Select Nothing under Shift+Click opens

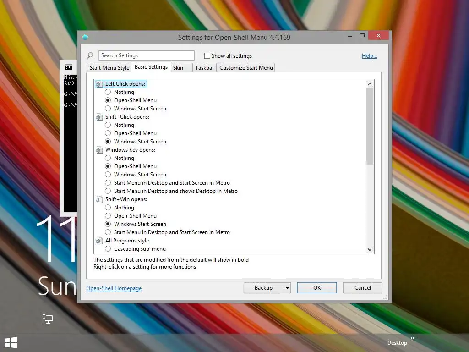click(x=108, y=125)
